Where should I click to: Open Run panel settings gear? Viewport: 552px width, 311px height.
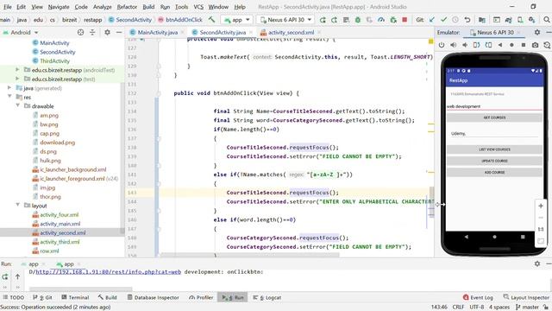click(537, 263)
